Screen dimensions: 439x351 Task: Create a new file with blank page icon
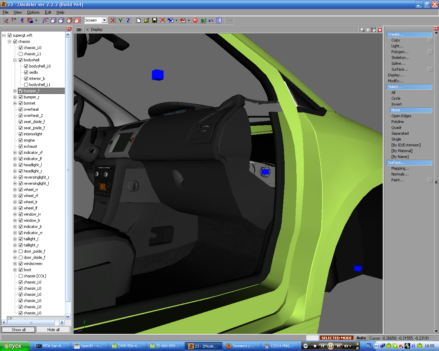click(139, 21)
